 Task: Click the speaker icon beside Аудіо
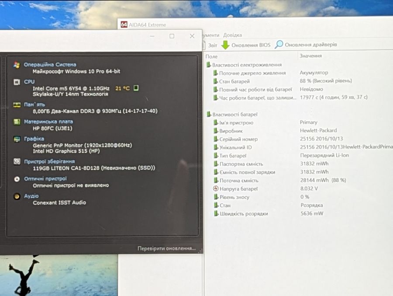coord(17,196)
